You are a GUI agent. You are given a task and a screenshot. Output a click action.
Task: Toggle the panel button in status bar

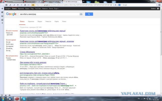pos(2,95)
